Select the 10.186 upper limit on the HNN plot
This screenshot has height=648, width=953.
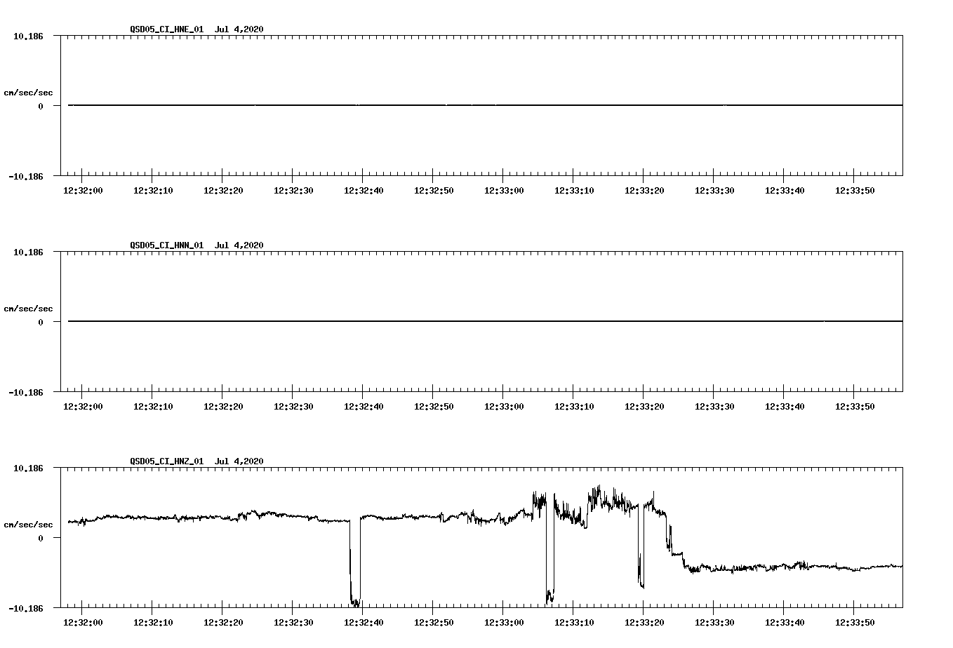pyautogui.click(x=28, y=252)
